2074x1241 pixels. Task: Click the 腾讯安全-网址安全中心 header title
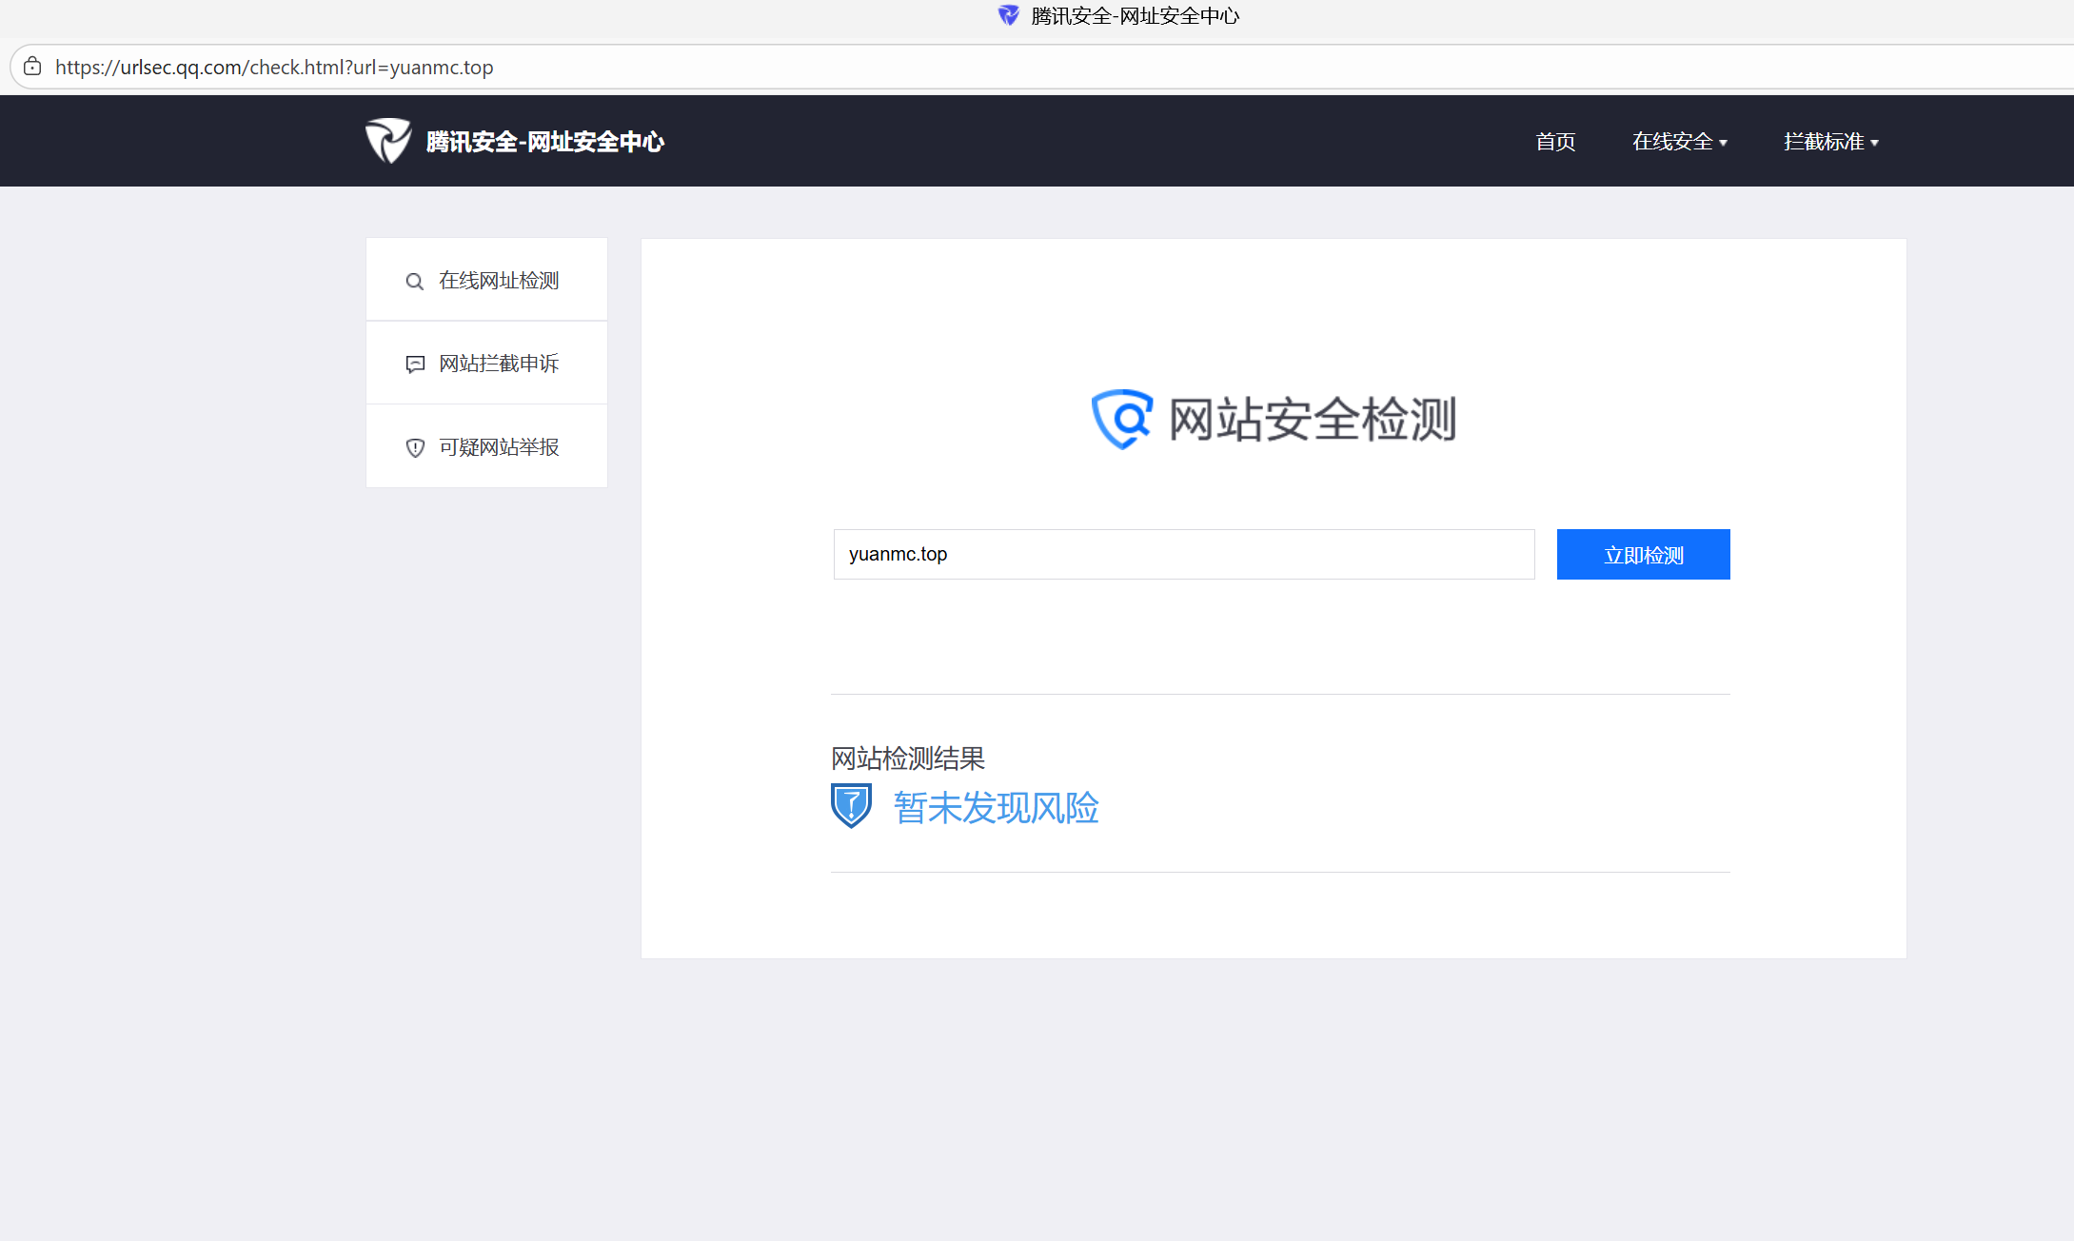pyautogui.click(x=544, y=142)
